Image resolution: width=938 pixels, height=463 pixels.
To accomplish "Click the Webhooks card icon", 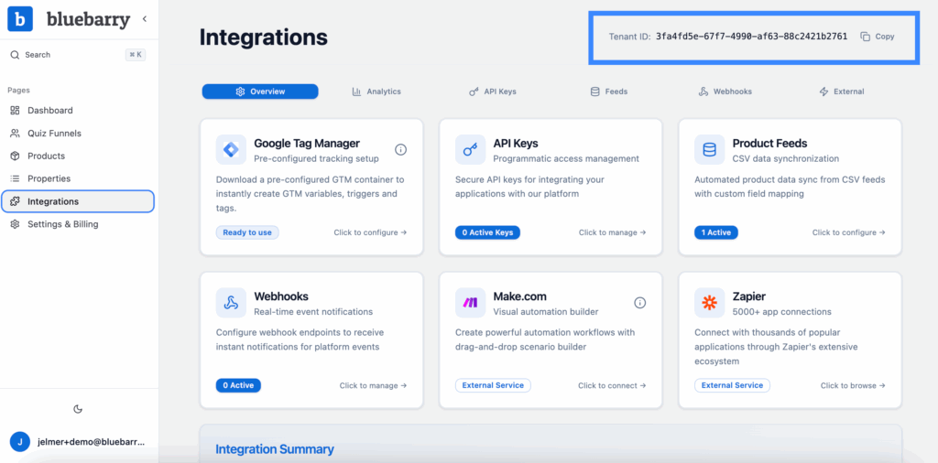I will pyautogui.click(x=231, y=302).
